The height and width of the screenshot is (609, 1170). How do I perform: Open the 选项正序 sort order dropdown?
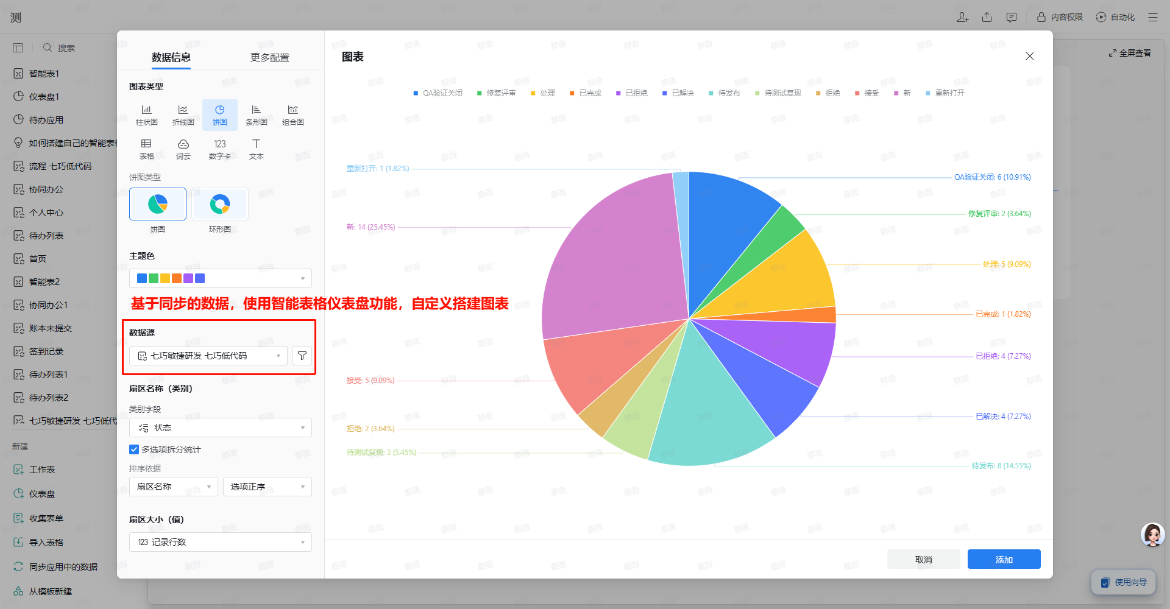tap(267, 487)
